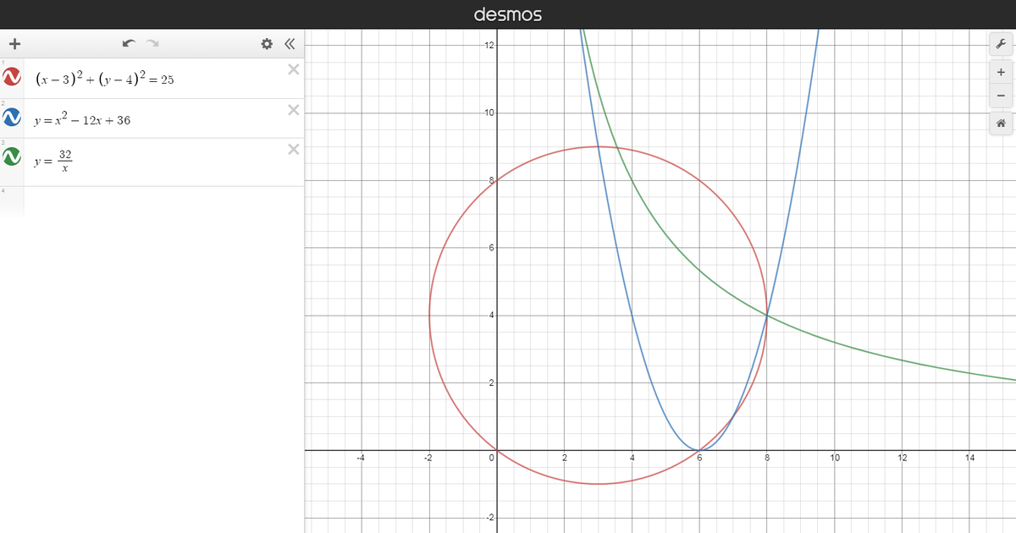Open graph settings with the wrench icon
The width and height of the screenshot is (1016, 533).
pos(1000,42)
